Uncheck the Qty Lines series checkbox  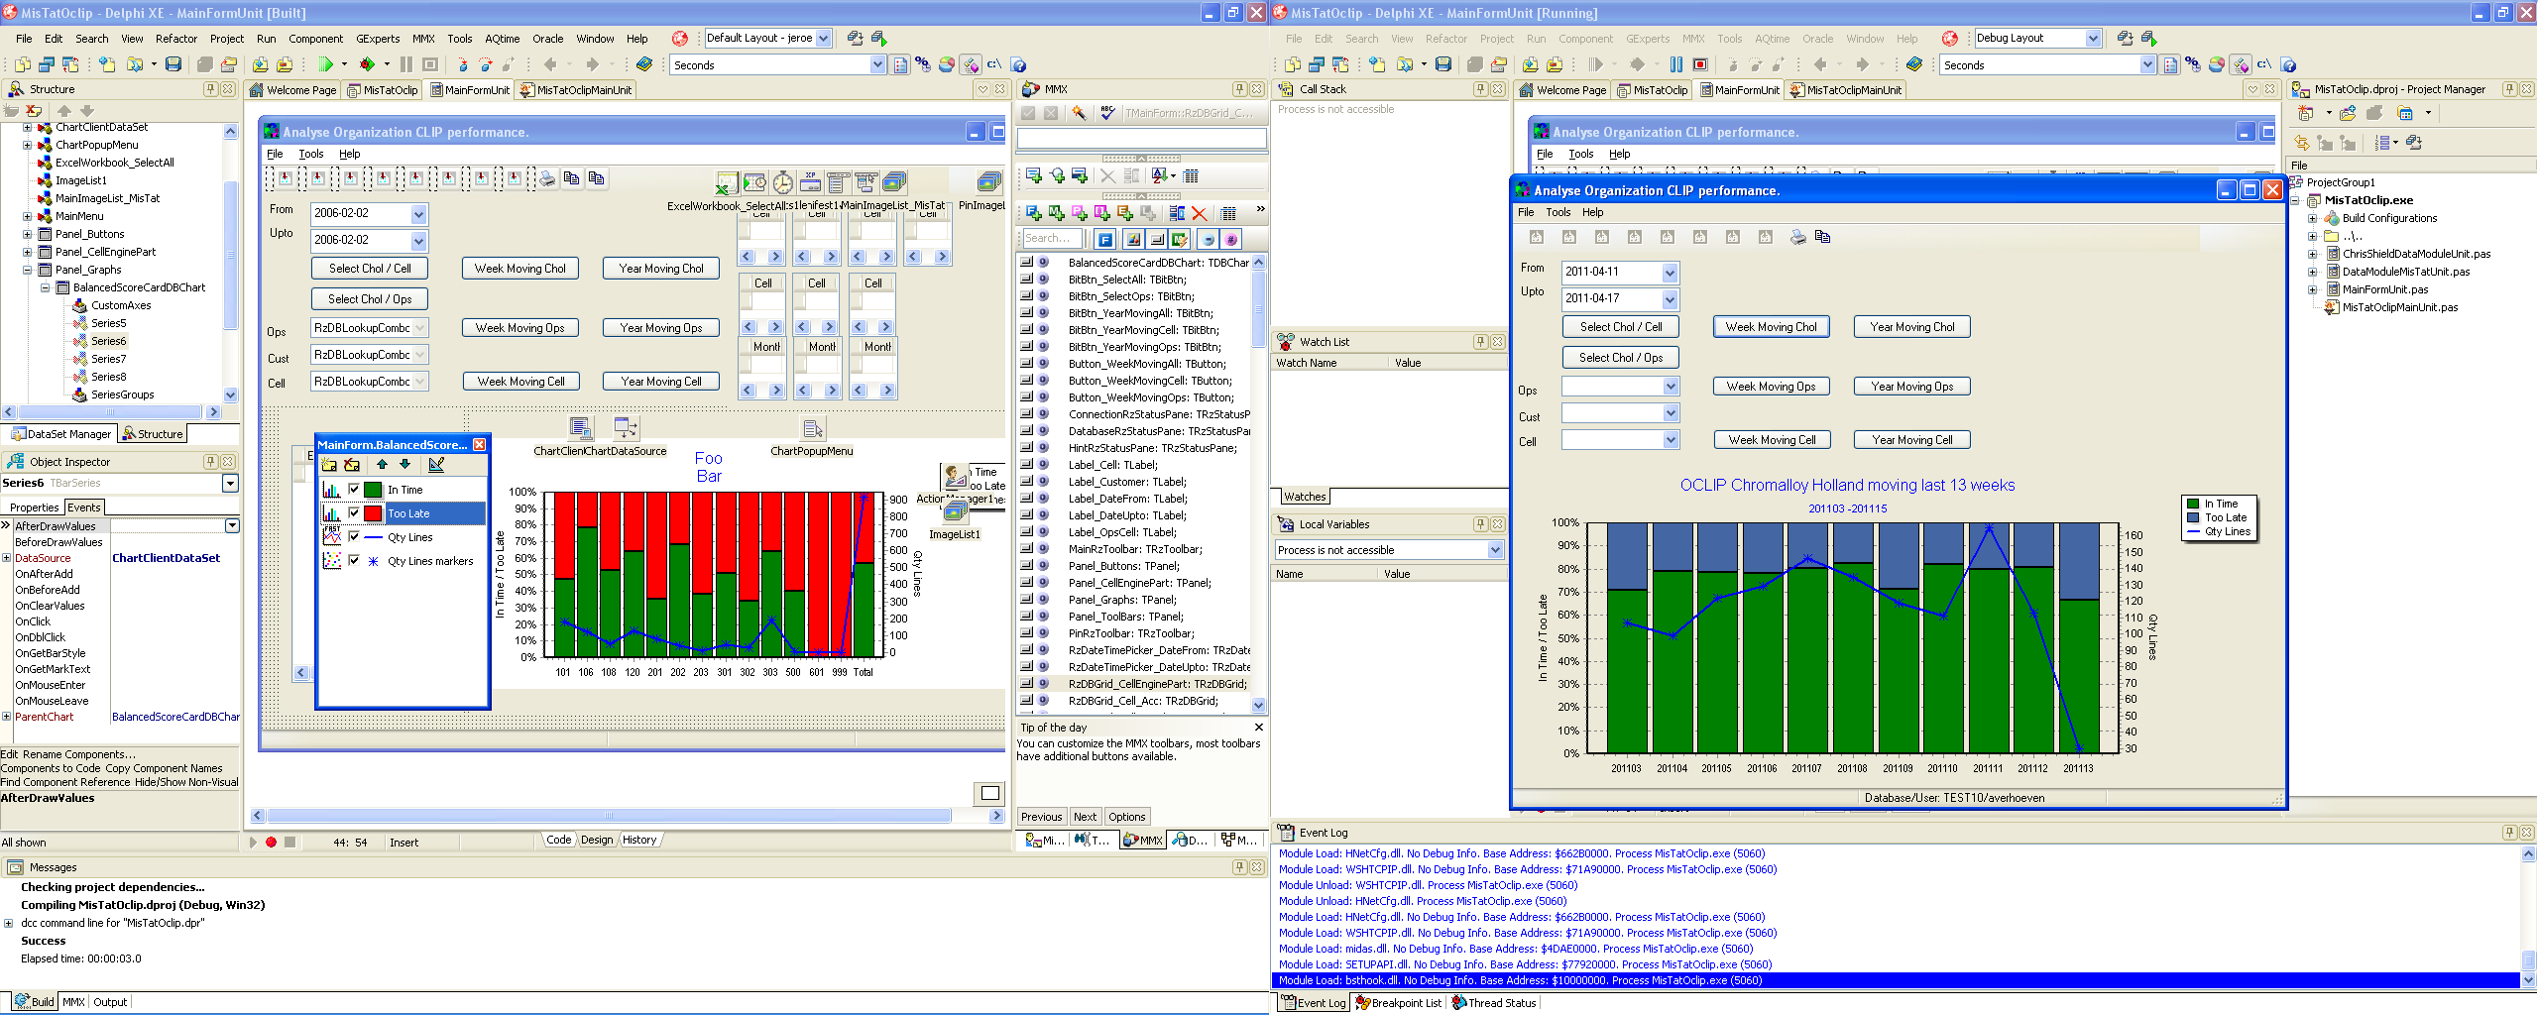tap(354, 537)
